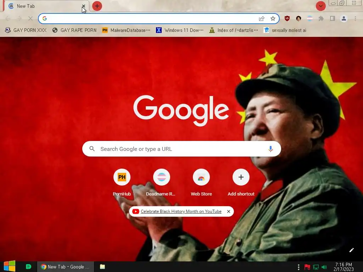The image size is (363, 272).
Task: Switch to New Tab - Google taskbar item
Action: 66,267
